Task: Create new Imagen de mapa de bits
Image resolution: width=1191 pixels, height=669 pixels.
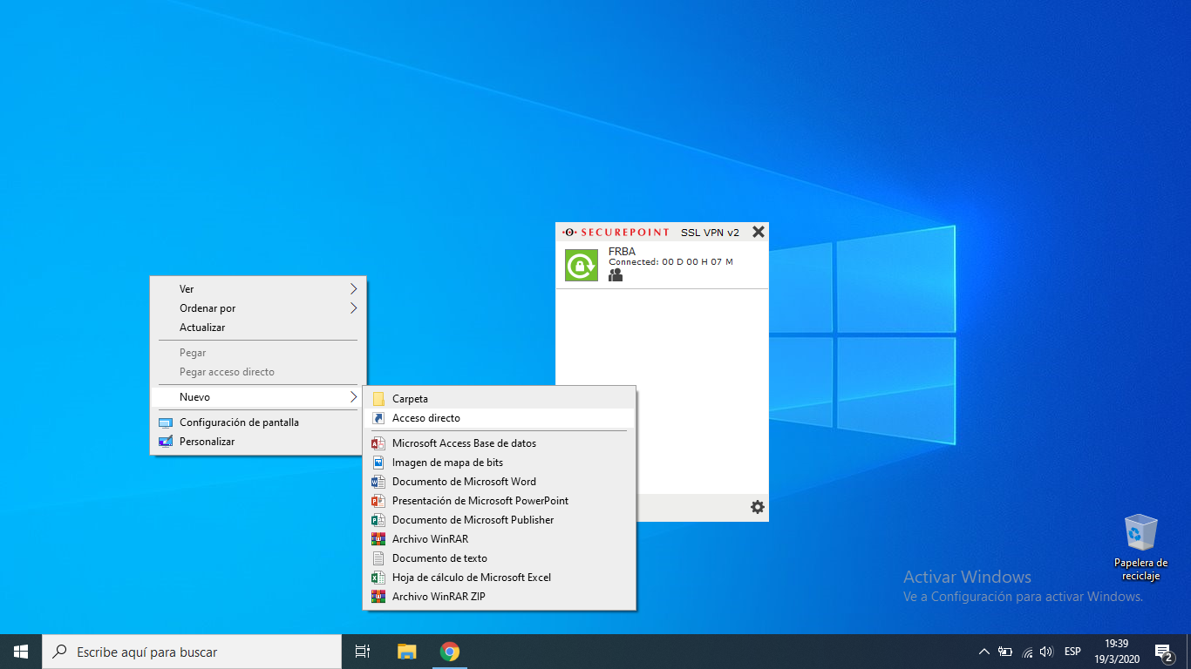Action: pyautogui.click(x=500, y=463)
